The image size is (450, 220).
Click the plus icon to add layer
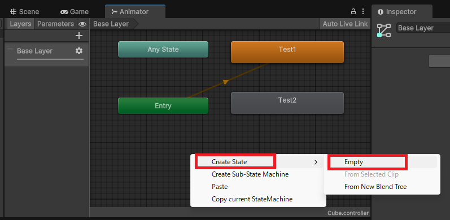(78, 36)
